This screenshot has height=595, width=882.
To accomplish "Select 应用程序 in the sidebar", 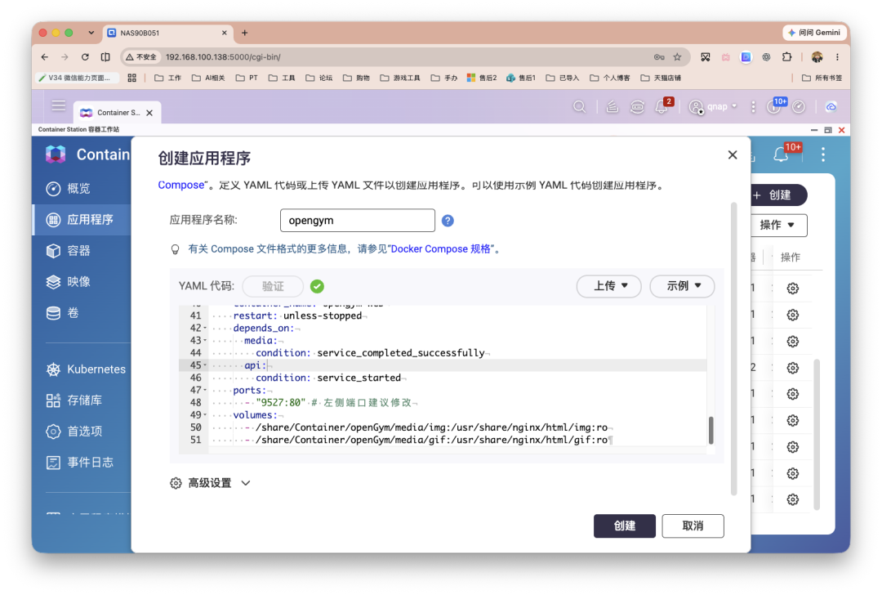I will (82, 220).
